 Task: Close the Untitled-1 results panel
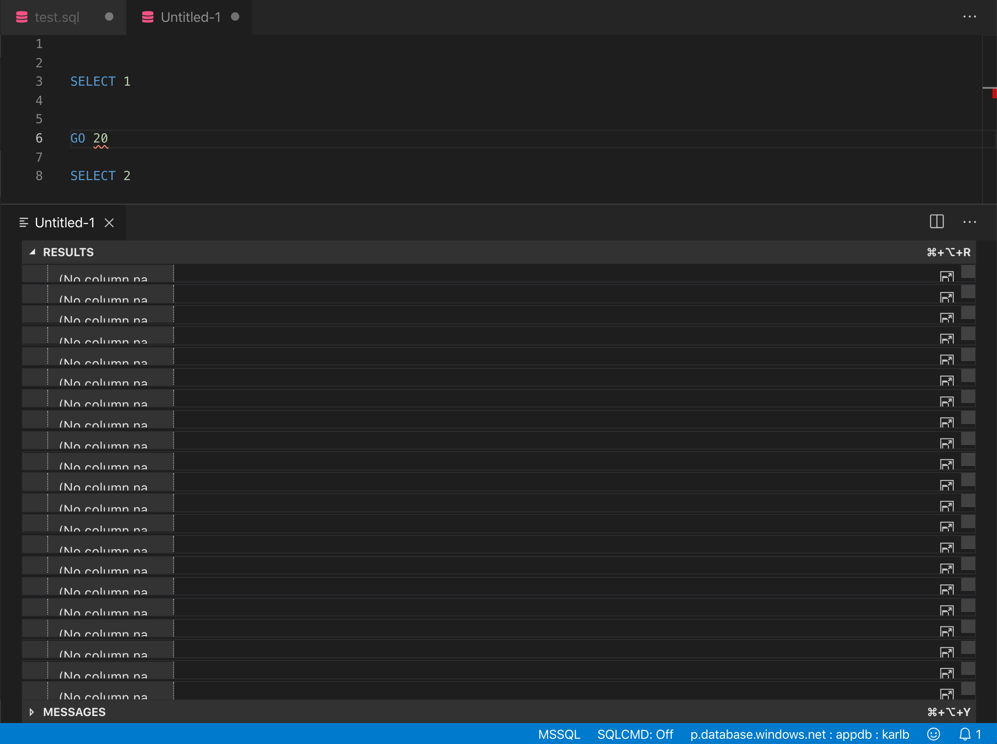pos(109,222)
